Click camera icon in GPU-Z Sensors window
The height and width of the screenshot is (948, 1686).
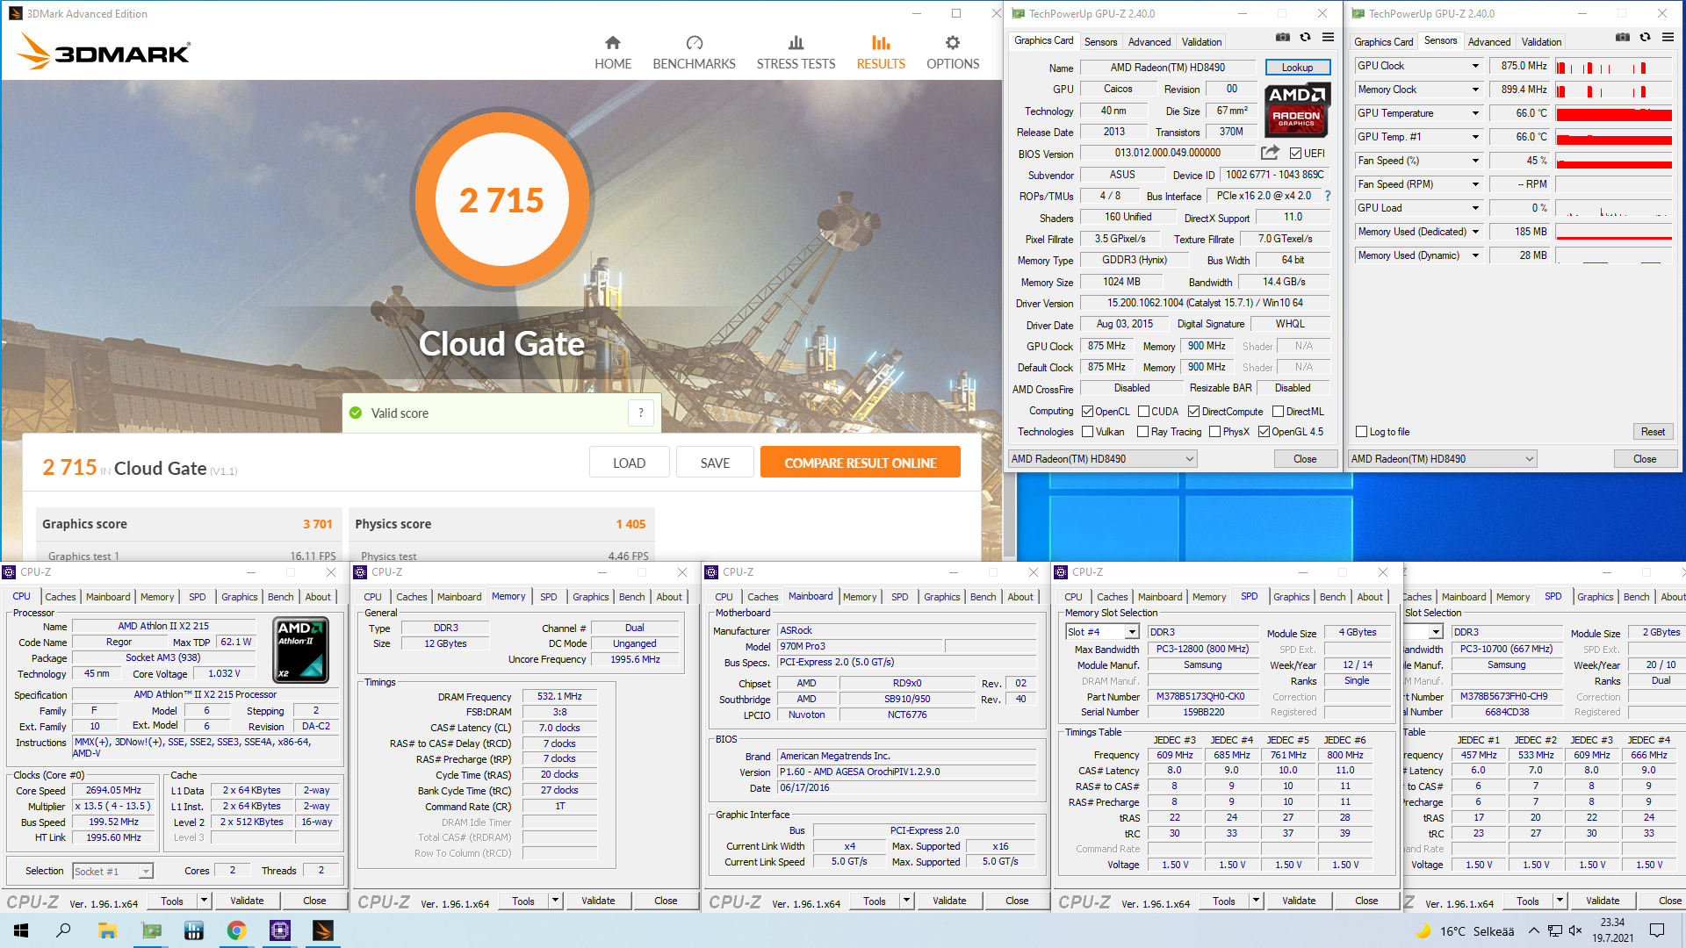click(1623, 37)
